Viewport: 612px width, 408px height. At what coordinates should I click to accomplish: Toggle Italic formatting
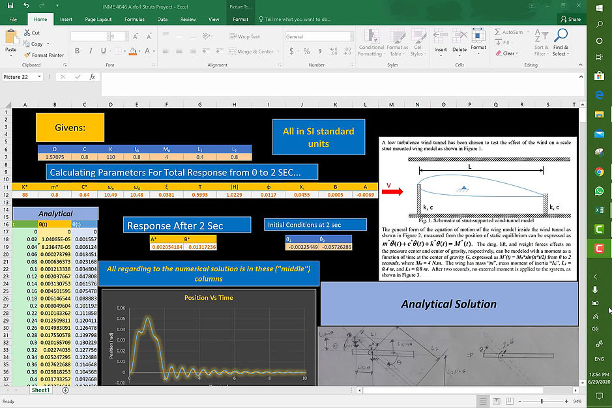tap(90, 51)
